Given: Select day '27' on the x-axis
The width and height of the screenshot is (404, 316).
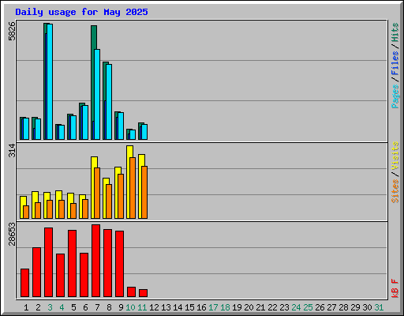Looking at the screenshot, I should [331, 307].
